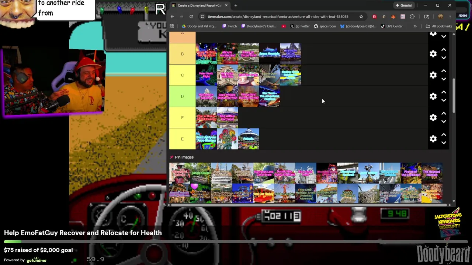Pick Pirates of the Caribbean image

411,173
